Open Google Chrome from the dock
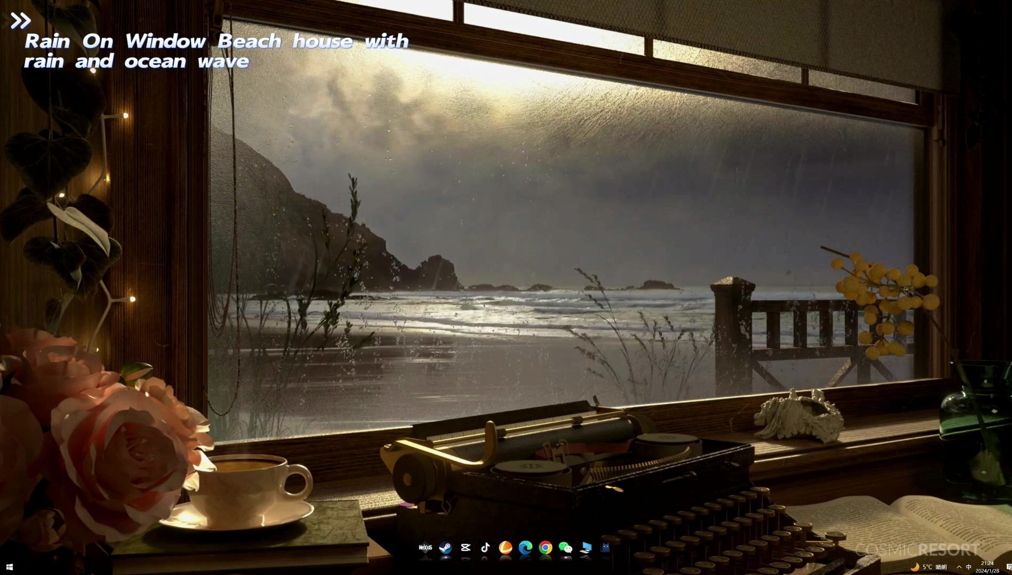 pyautogui.click(x=545, y=547)
